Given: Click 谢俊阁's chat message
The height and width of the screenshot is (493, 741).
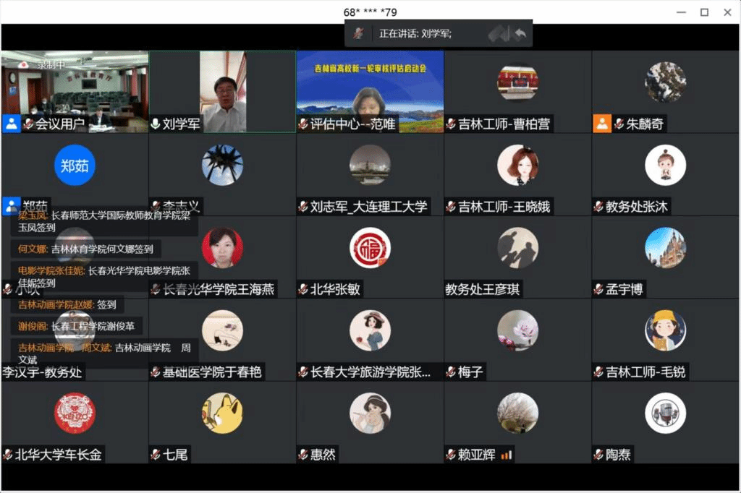Looking at the screenshot, I should click(81, 326).
